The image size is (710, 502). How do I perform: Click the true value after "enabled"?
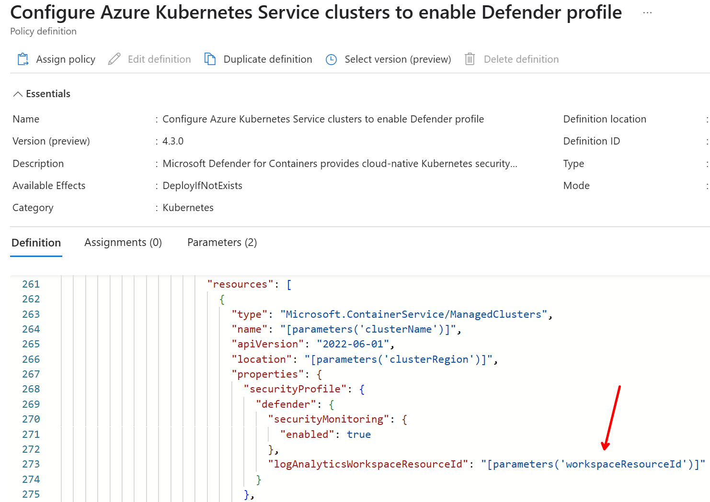pos(359,435)
